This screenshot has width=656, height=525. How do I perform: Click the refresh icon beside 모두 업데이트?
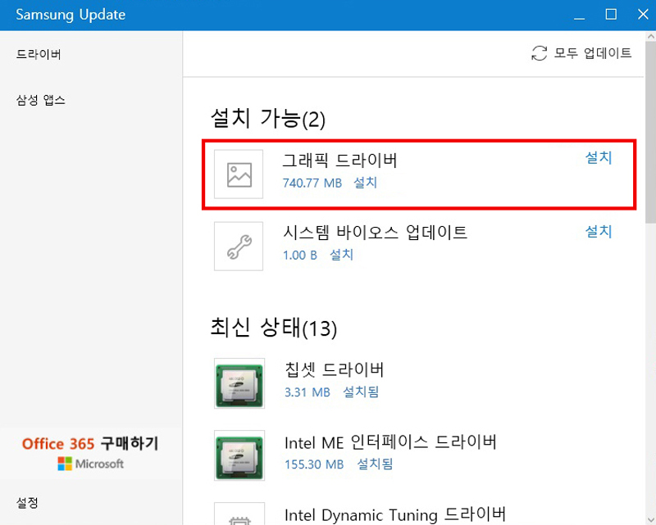coord(540,53)
